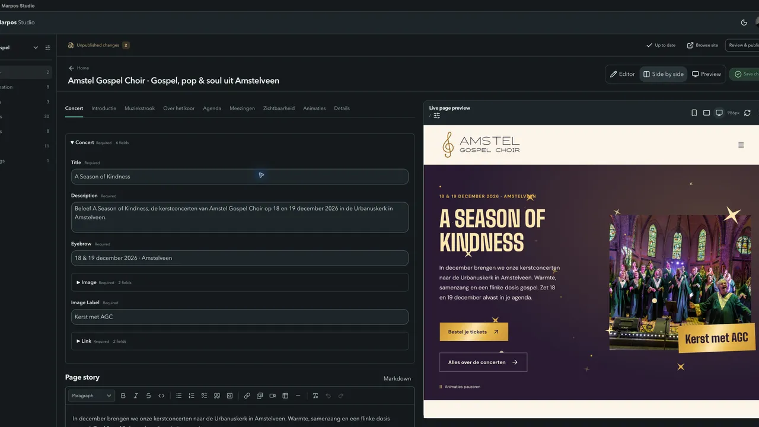This screenshot has height=427, width=759.
Task: Open the Muziekstrook tab
Action: 139,109
